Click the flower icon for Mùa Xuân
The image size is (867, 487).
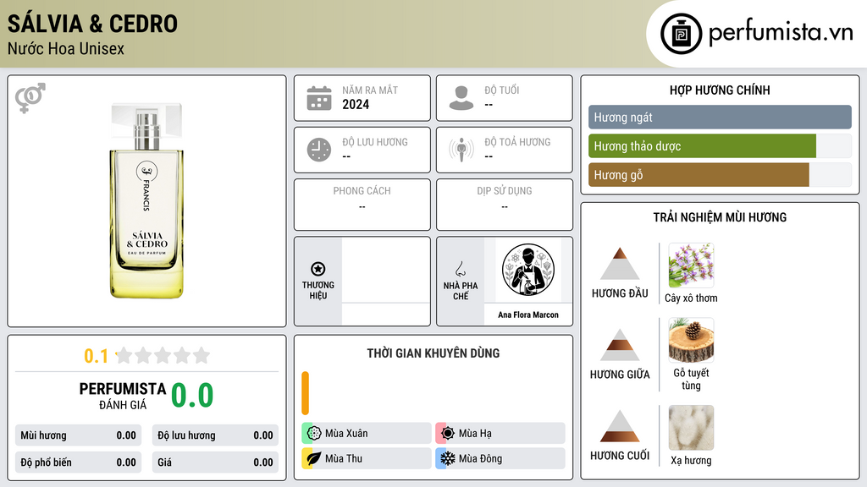click(314, 434)
